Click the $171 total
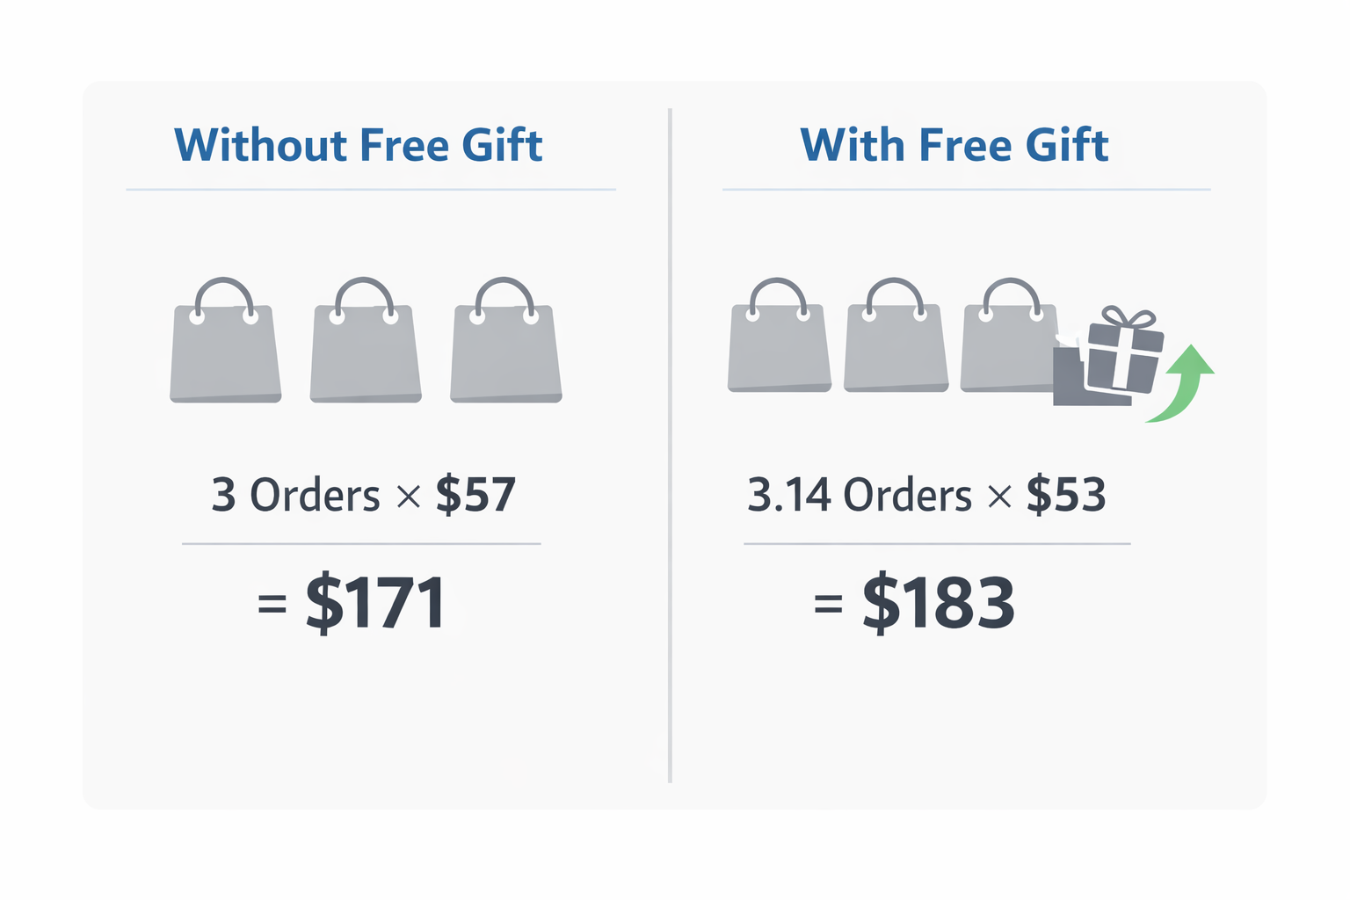The image size is (1350, 900). click(375, 604)
